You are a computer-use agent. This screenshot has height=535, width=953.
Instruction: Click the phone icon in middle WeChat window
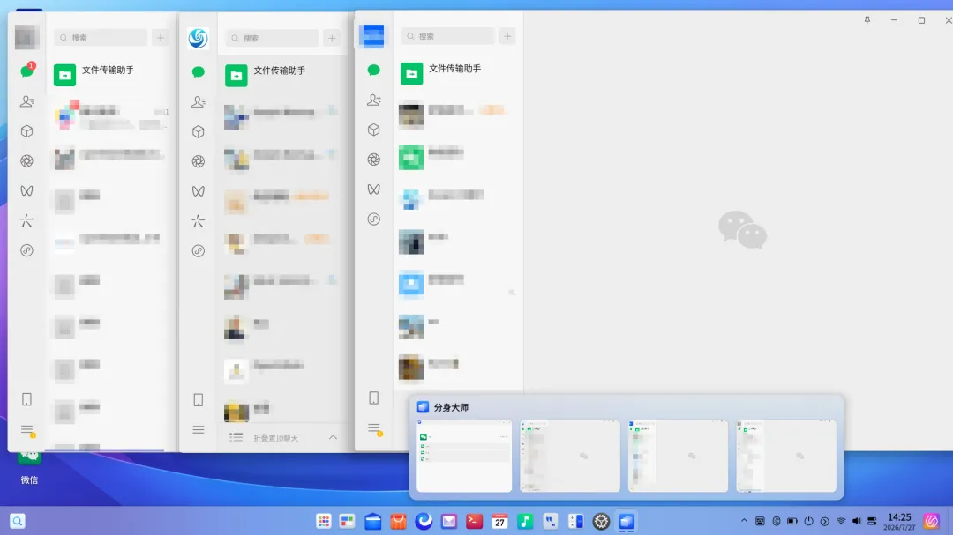[199, 400]
